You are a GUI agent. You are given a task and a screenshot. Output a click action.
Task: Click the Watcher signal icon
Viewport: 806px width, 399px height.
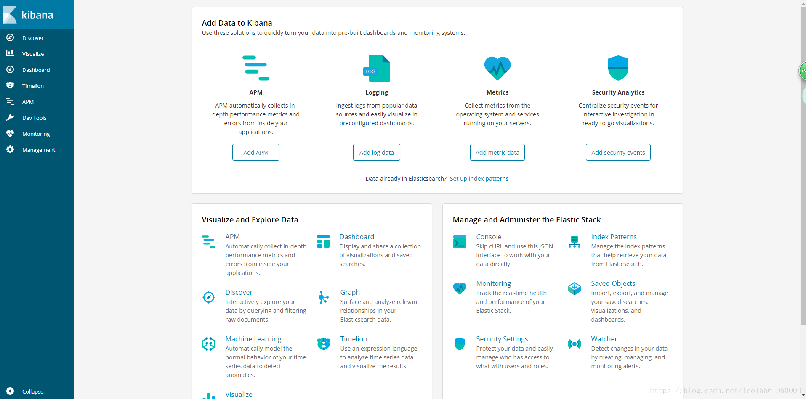pyautogui.click(x=575, y=344)
